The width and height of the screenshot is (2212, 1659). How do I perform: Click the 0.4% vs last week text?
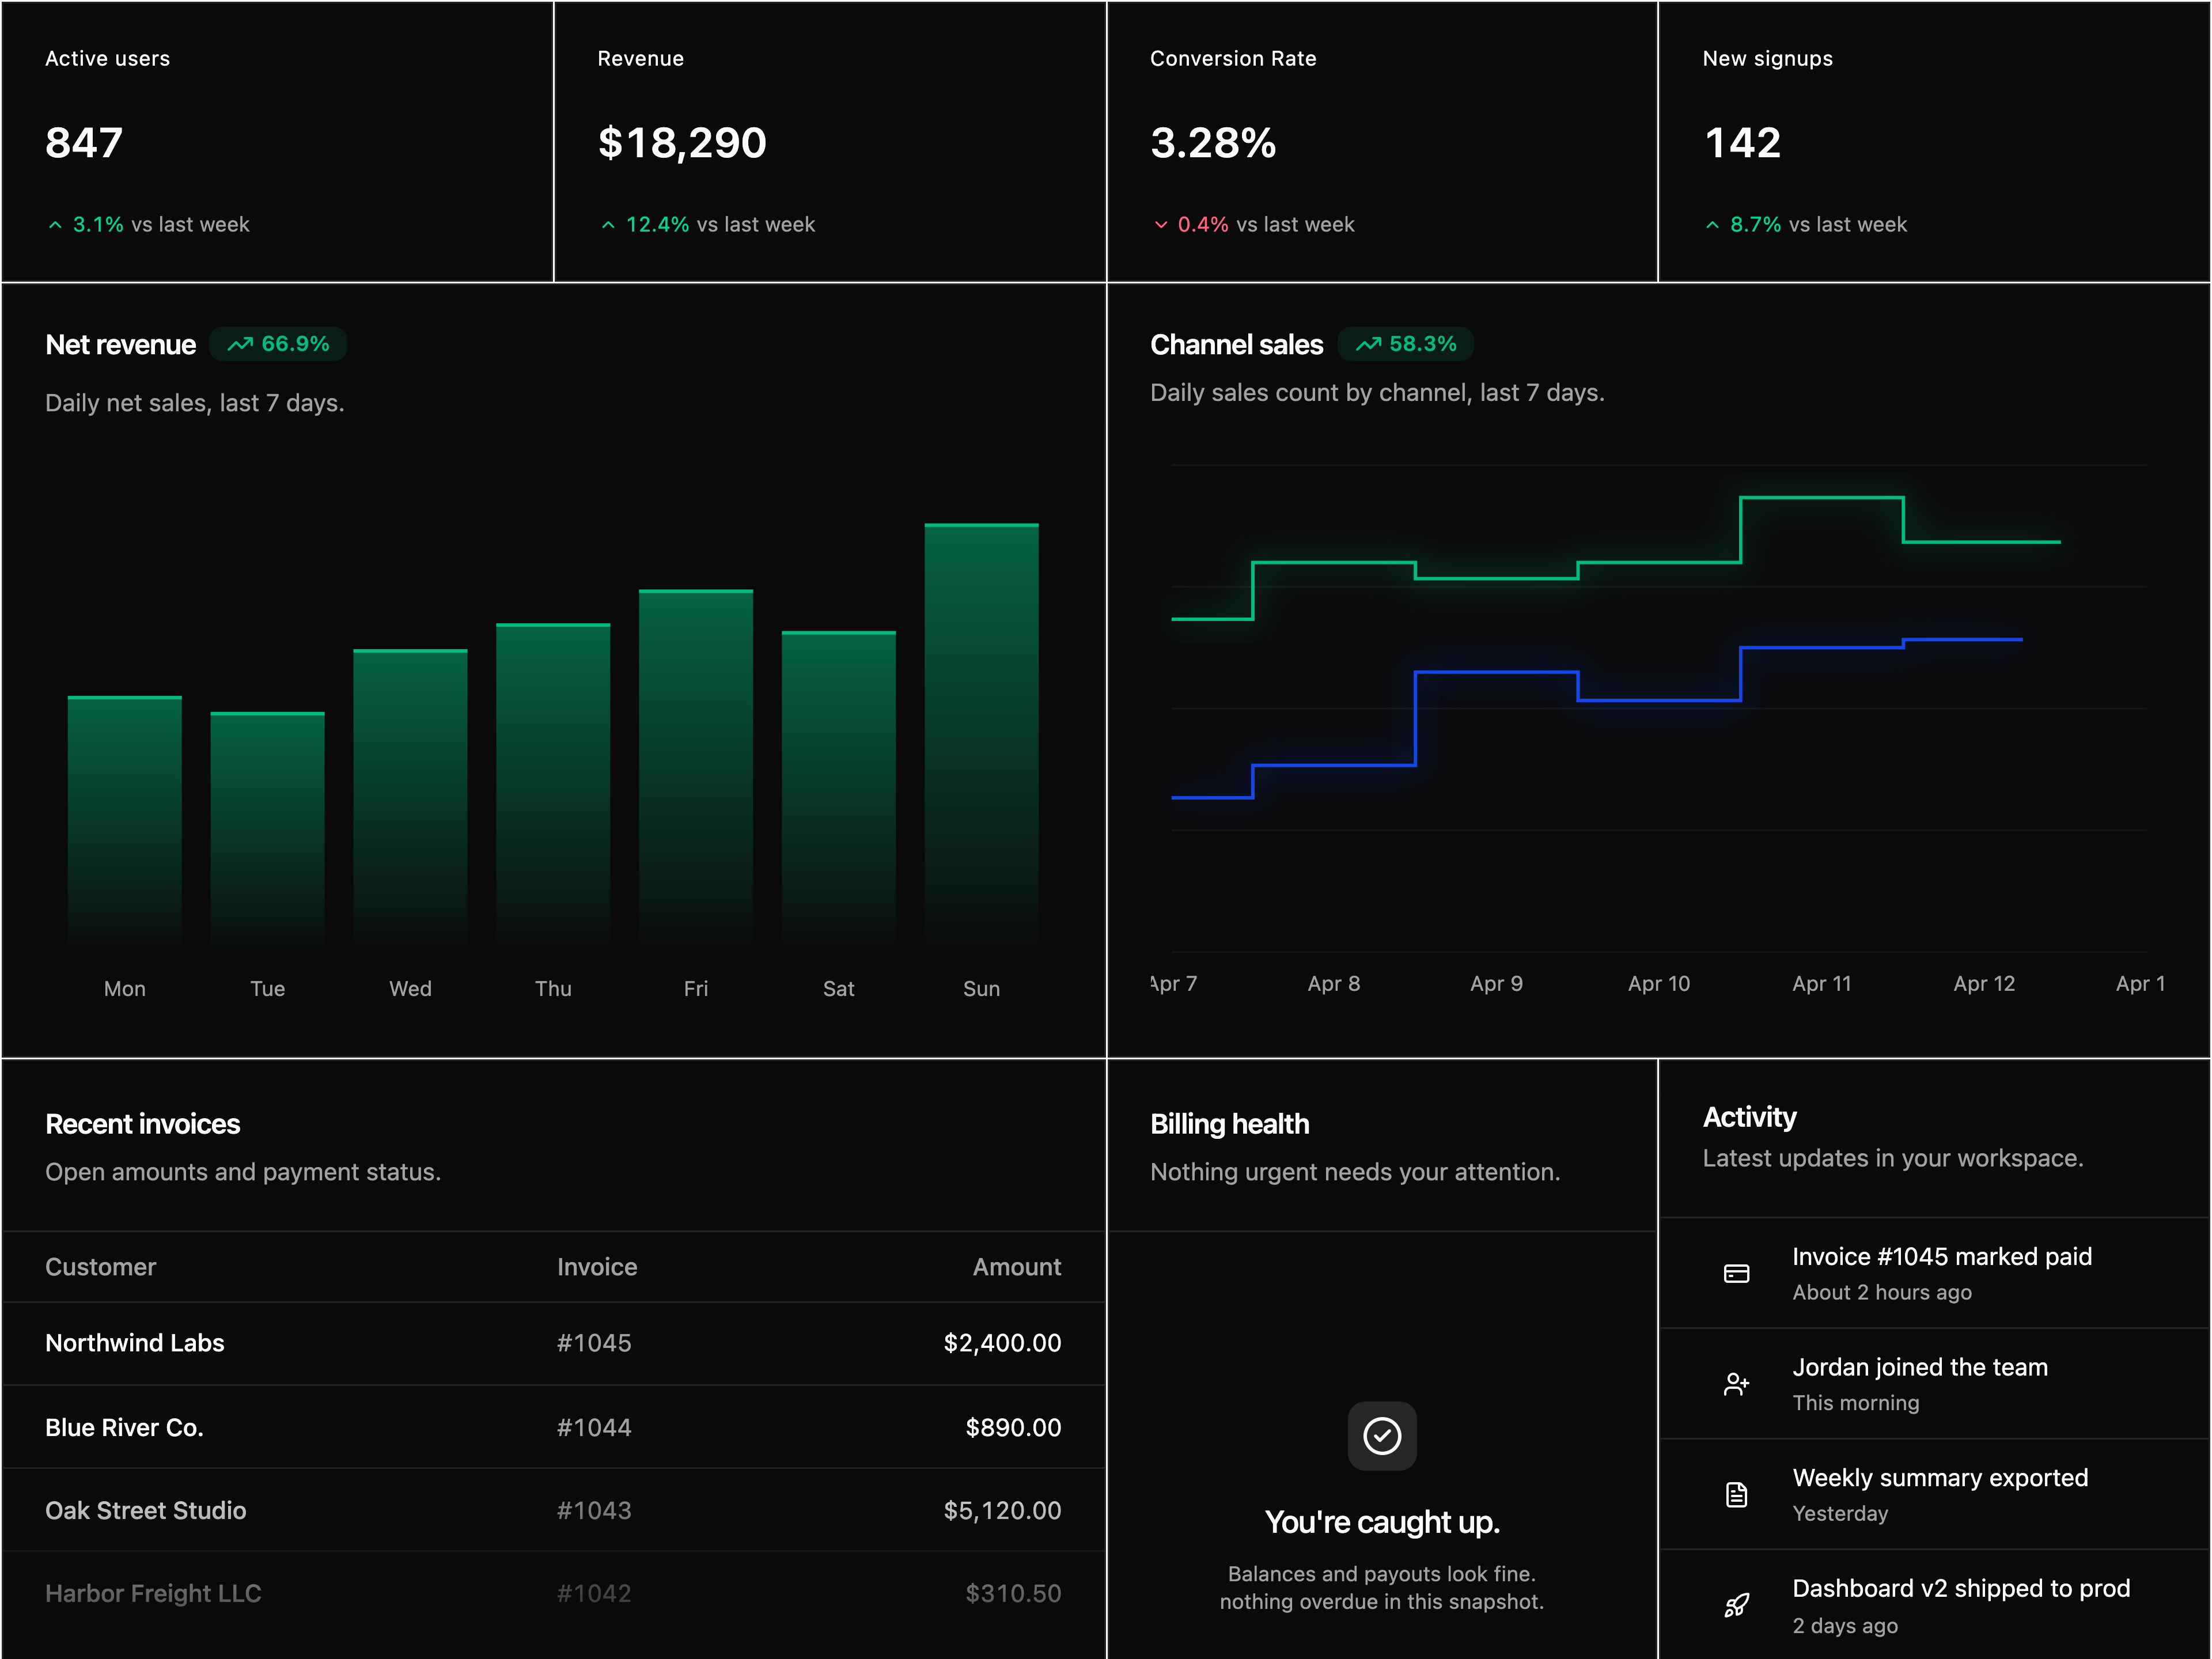[x=1266, y=225]
